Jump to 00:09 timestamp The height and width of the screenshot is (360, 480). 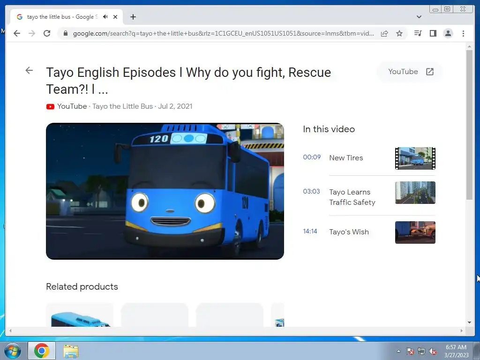click(x=312, y=157)
